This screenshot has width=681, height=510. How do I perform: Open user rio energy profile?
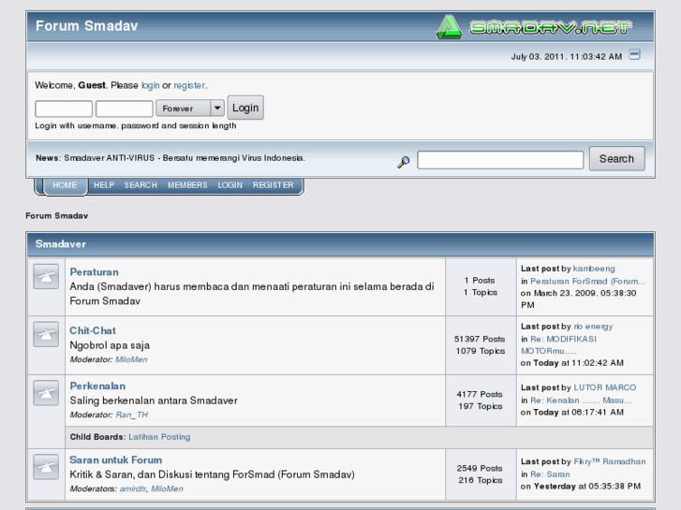pyautogui.click(x=593, y=327)
